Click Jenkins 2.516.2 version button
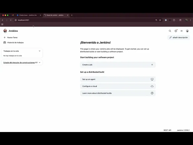Screen dimensions: 193x145 click(x=183, y=130)
